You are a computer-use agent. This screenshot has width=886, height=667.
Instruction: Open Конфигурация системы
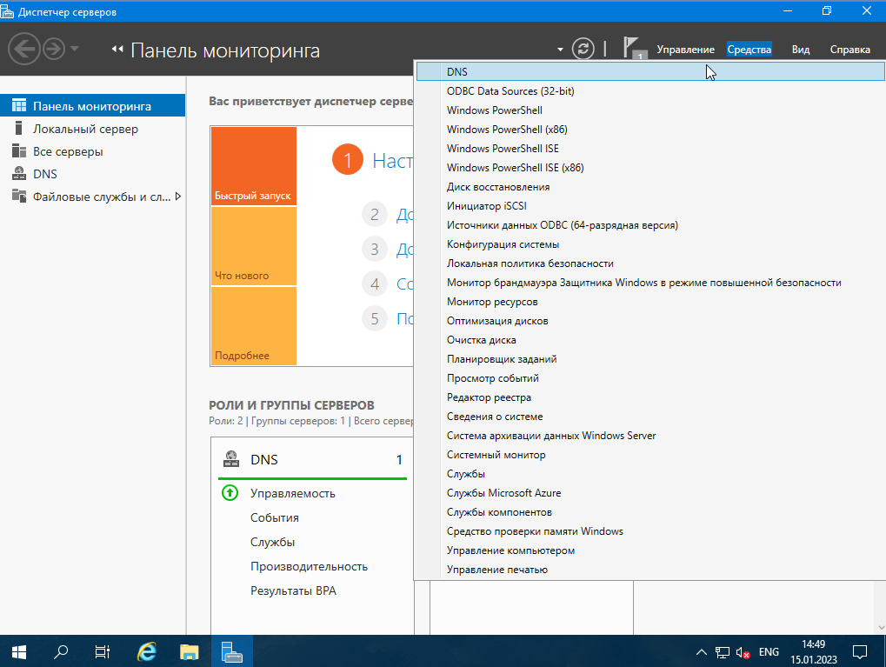650,244
